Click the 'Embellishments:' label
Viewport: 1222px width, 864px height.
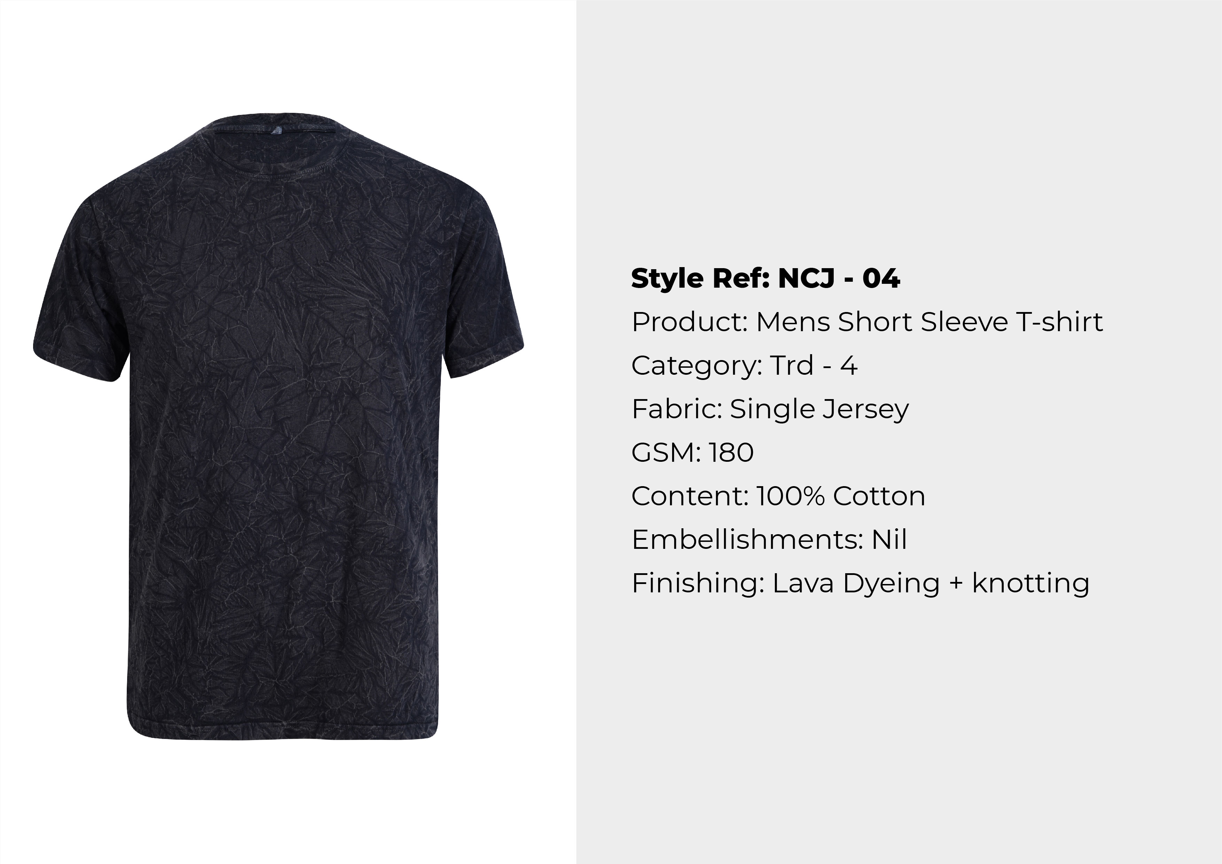coord(747,540)
